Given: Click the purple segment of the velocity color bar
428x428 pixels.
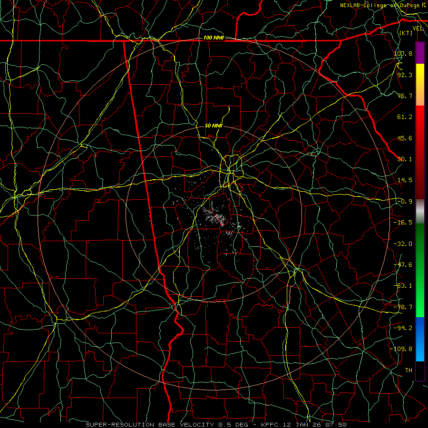Looking at the screenshot, I should 420,53.
